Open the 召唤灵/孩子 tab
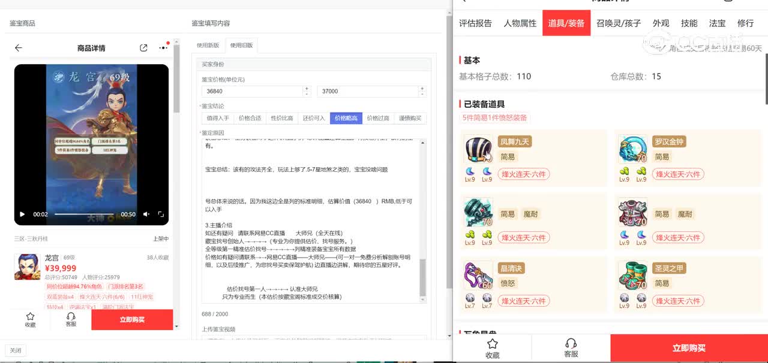The height and width of the screenshot is (363, 768). point(619,23)
